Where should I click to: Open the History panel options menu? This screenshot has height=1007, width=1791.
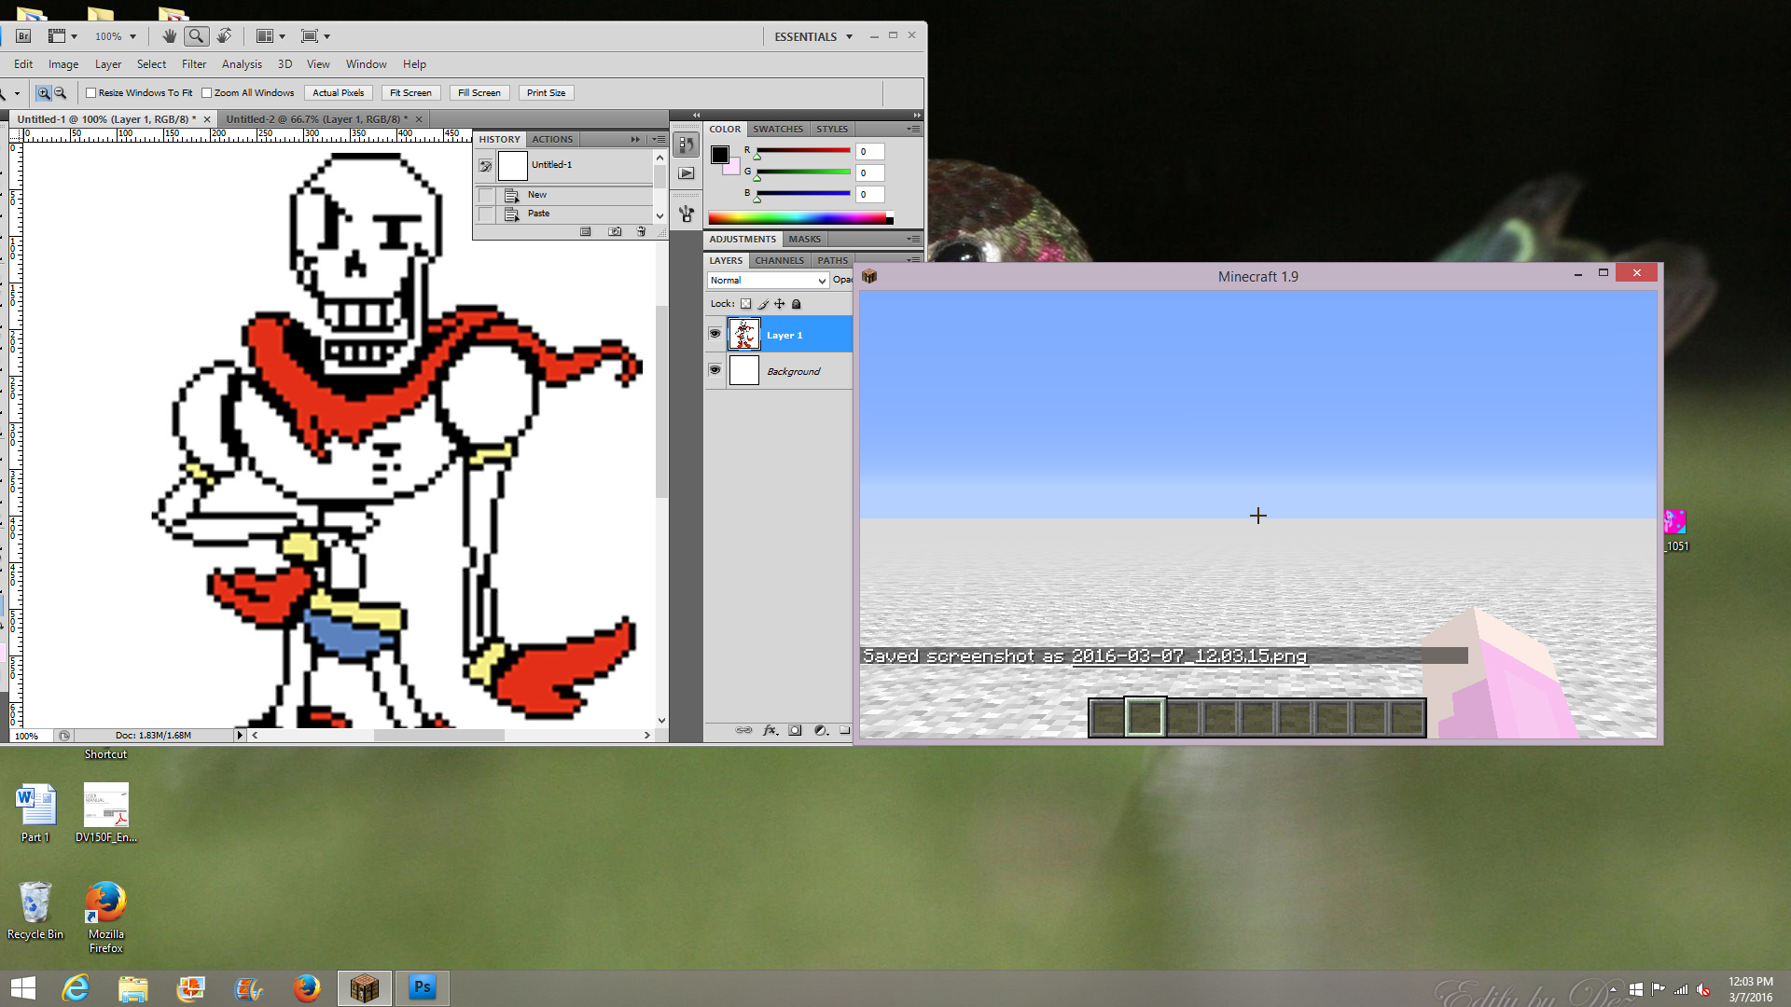659,139
